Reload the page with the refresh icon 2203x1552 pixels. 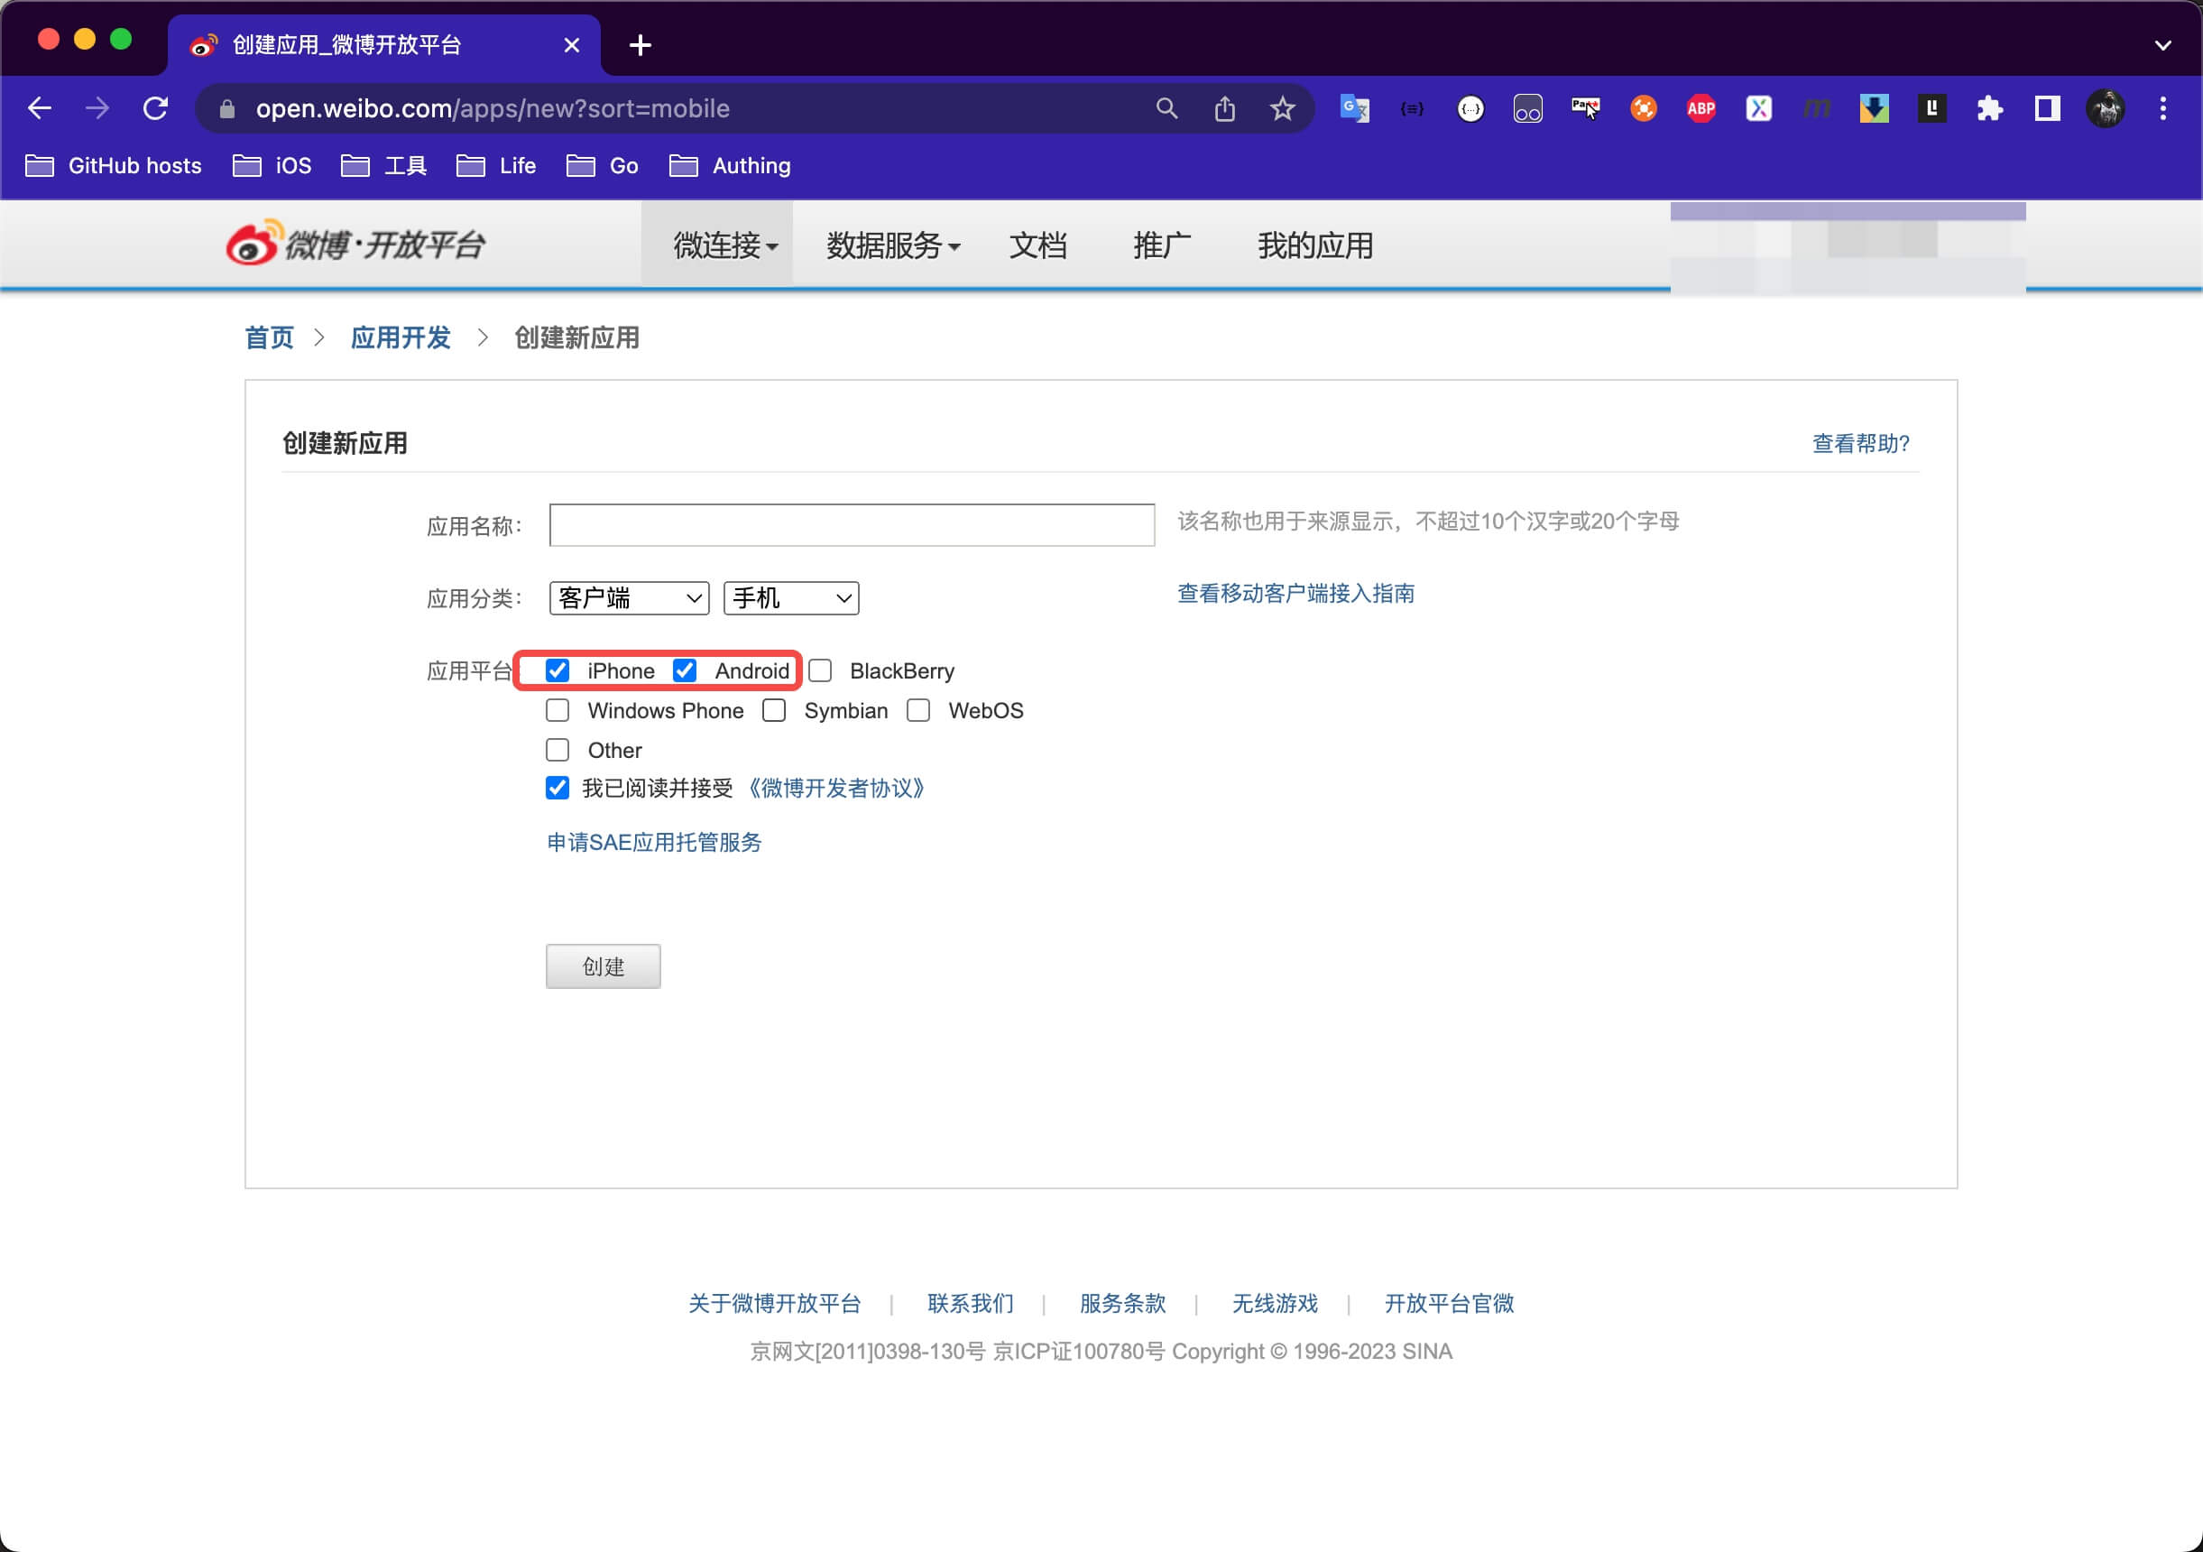pyautogui.click(x=155, y=108)
